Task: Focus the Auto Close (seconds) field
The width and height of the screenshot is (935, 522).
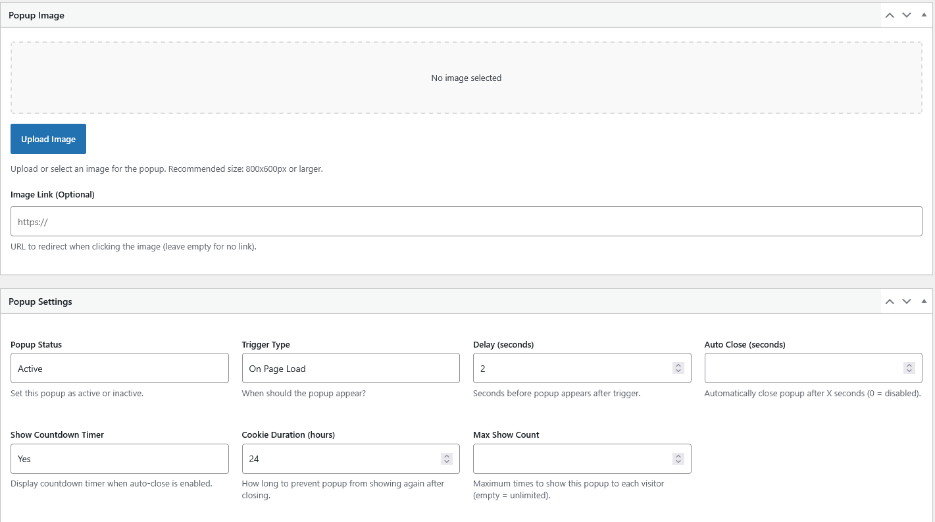Action: (x=813, y=369)
